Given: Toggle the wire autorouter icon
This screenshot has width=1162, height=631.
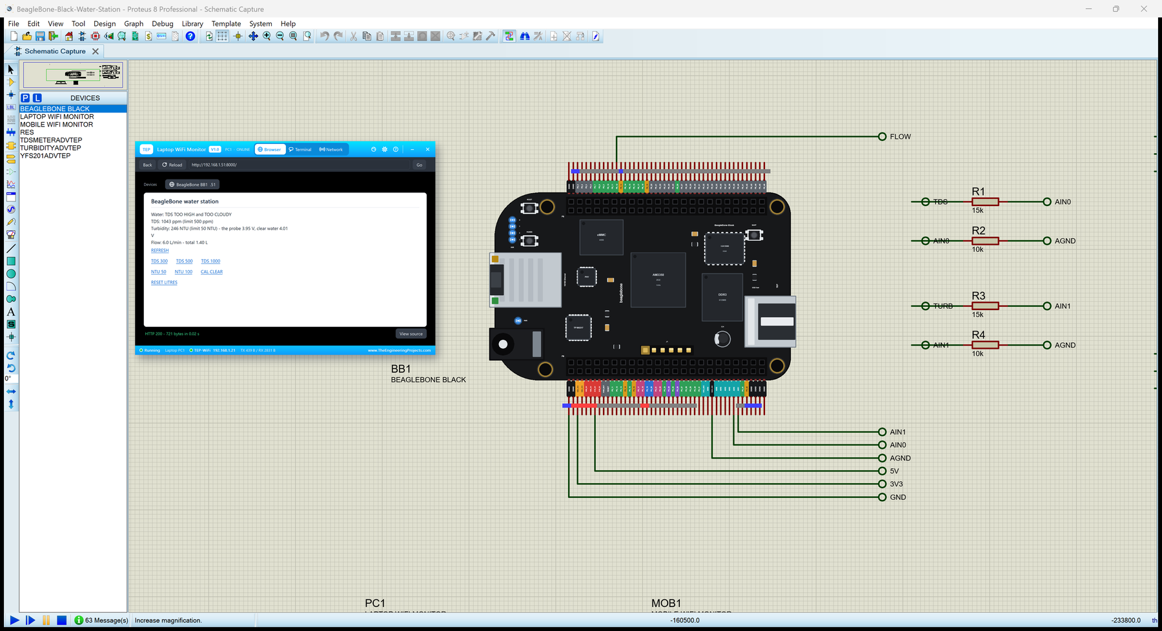Looking at the screenshot, I should [509, 36].
